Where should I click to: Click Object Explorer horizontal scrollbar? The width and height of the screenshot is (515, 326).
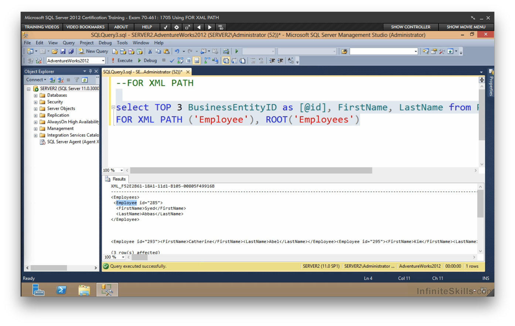click(49, 268)
